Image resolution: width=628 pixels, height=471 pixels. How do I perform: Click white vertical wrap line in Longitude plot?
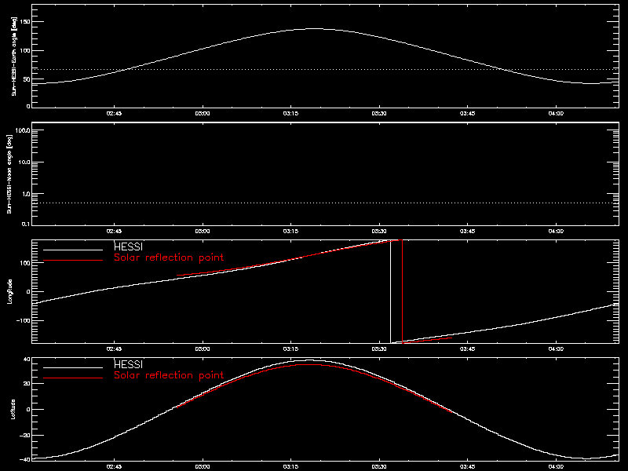(390, 291)
